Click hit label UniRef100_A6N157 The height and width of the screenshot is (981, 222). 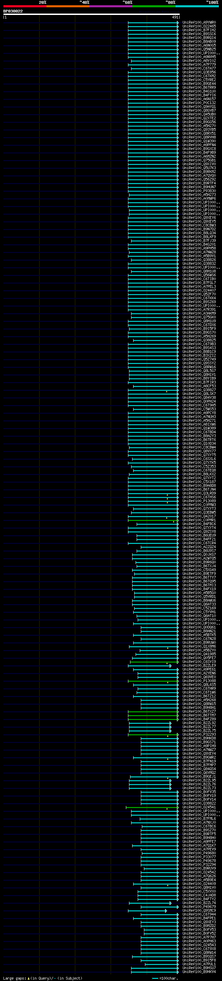(199, 99)
